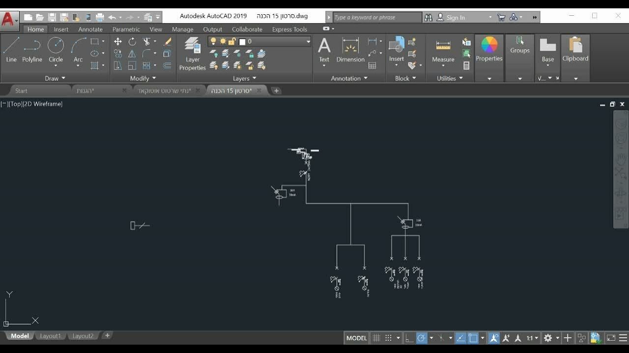Select the Measure utility
This screenshot has height=353, width=629.
click(443, 50)
